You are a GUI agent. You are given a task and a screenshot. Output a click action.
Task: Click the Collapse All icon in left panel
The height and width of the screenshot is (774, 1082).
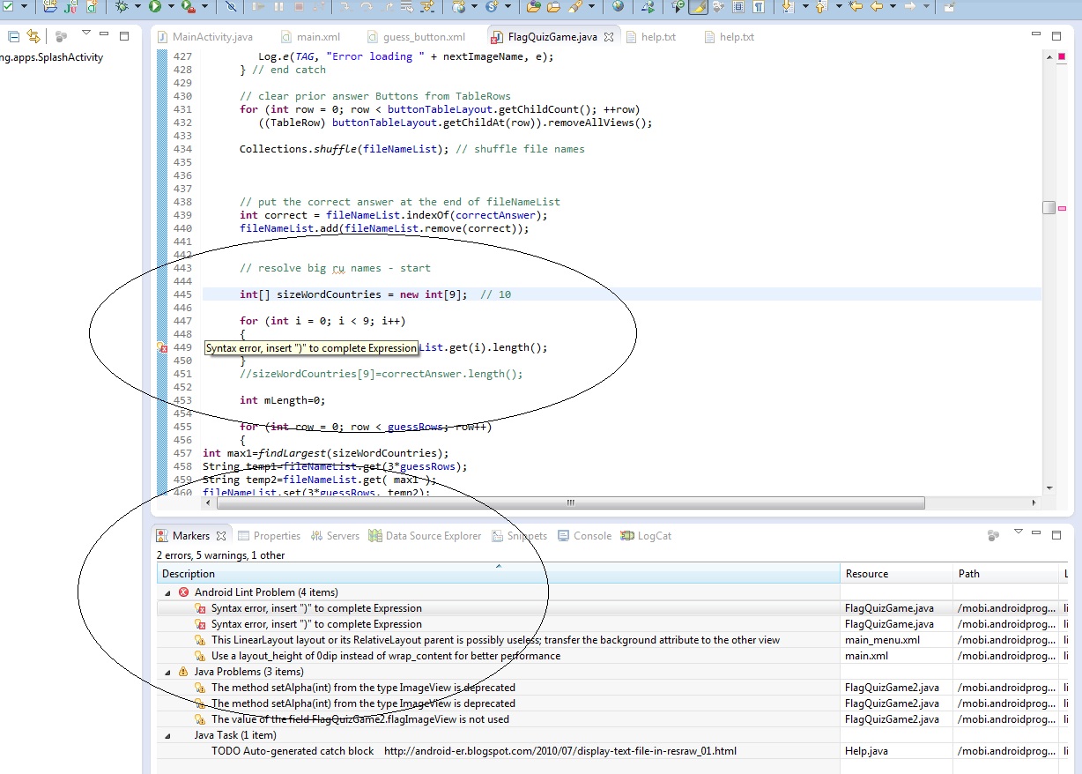point(13,36)
